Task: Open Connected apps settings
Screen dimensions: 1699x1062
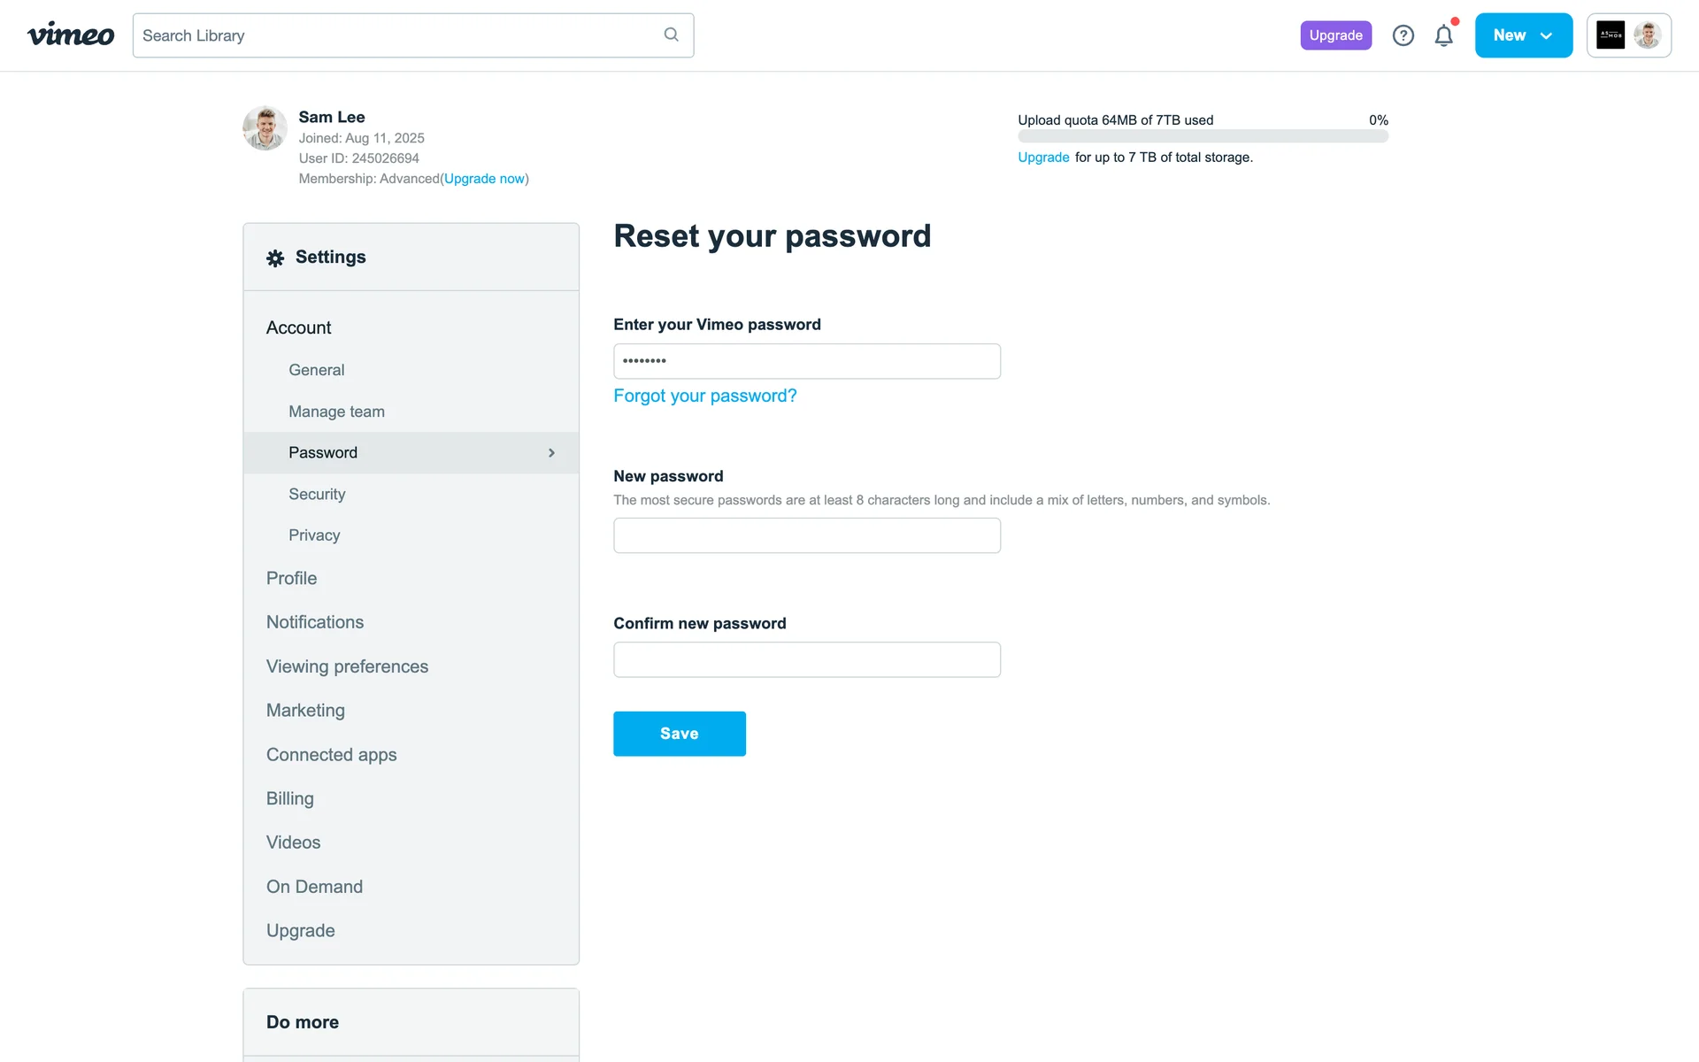Action: click(x=331, y=755)
